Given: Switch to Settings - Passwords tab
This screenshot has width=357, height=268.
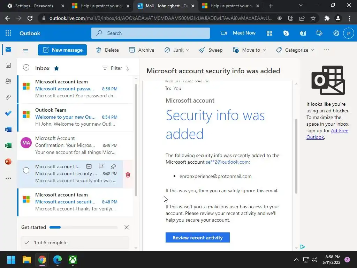Looking at the screenshot, I should click(x=34, y=6).
